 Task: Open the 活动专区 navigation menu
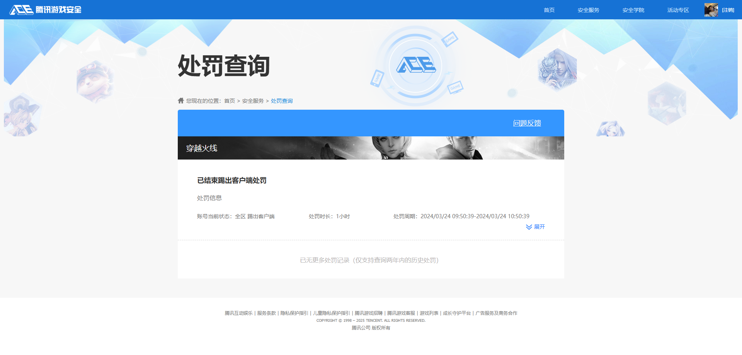click(x=677, y=10)
